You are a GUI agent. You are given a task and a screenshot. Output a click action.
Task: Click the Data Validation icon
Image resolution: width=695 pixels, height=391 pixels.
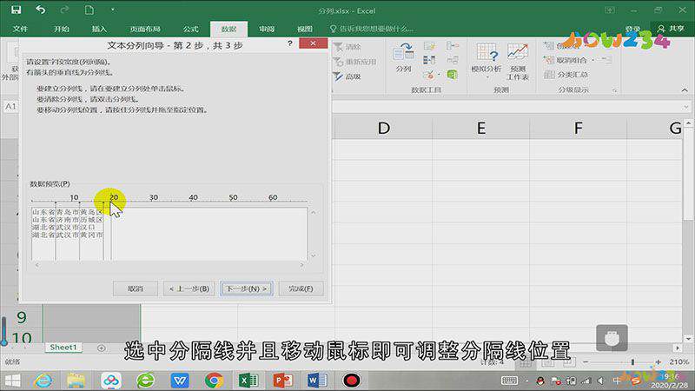(x=428, y=75)
